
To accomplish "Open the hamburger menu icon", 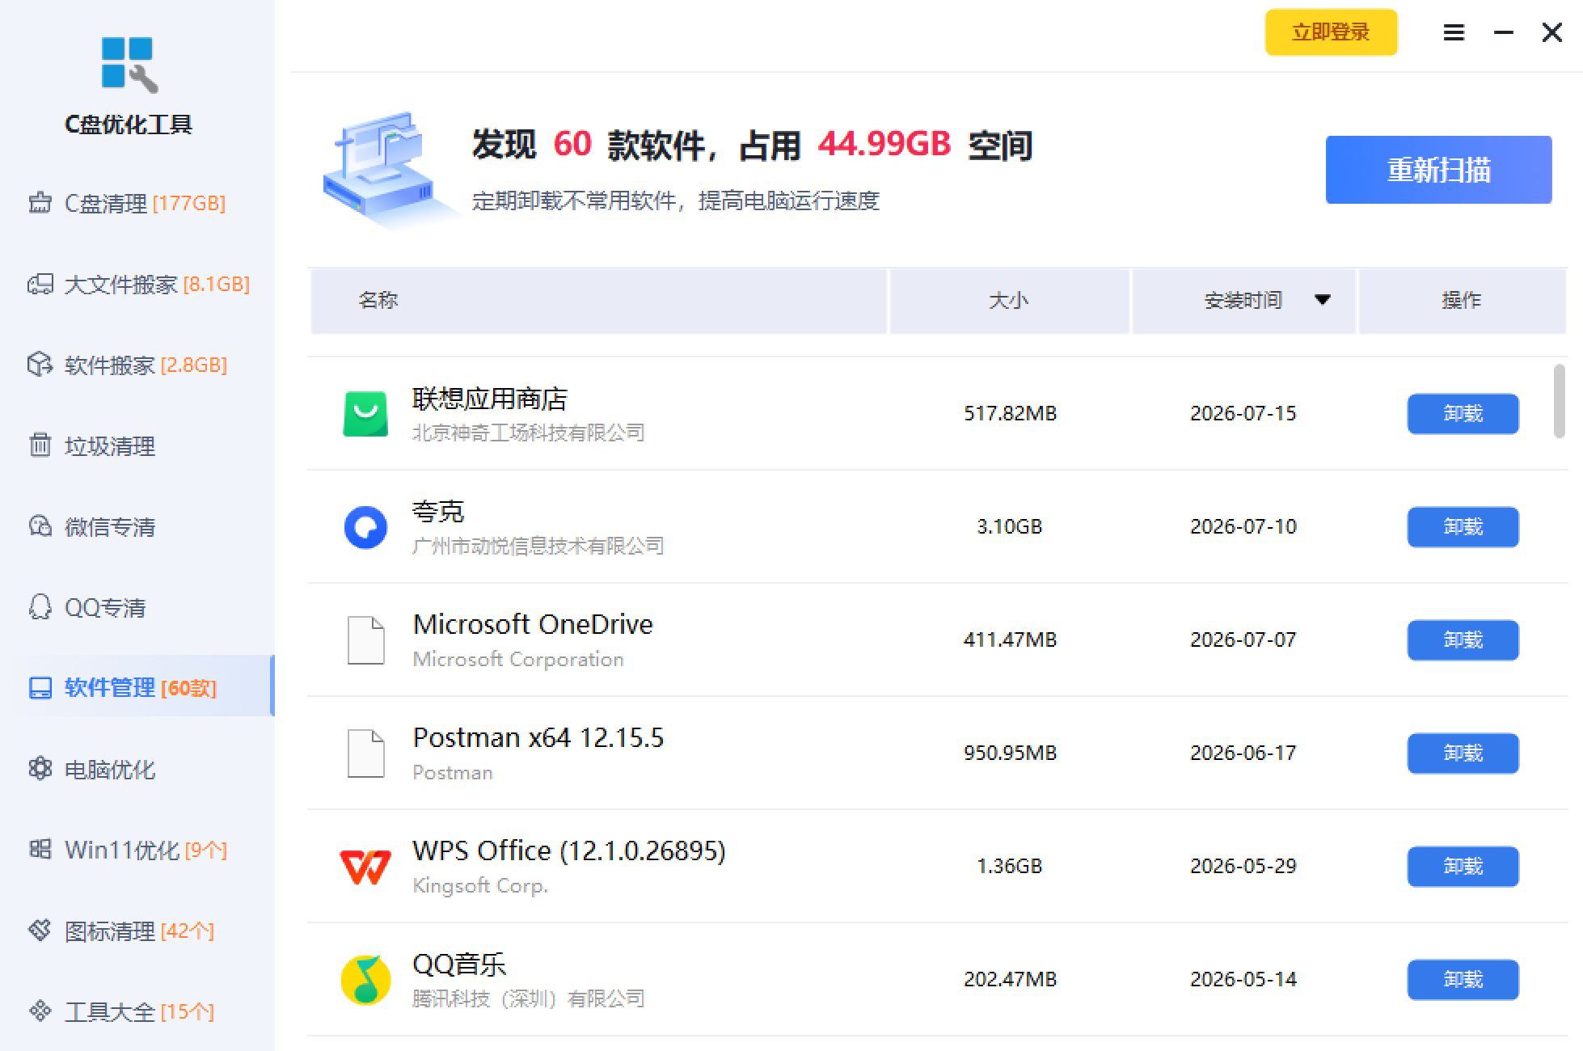I will 1454,32.
